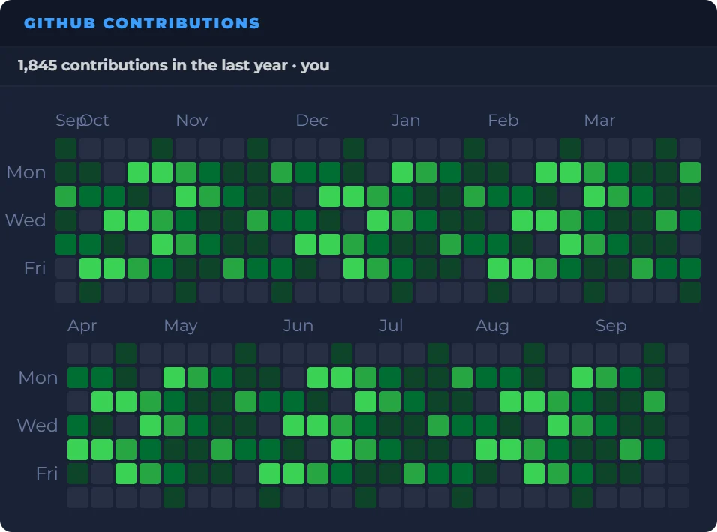The width and height of the screenshot is (717, 532).
Task: Click the Fri label of the upper heatmap
Action: [x=34, y=268]
